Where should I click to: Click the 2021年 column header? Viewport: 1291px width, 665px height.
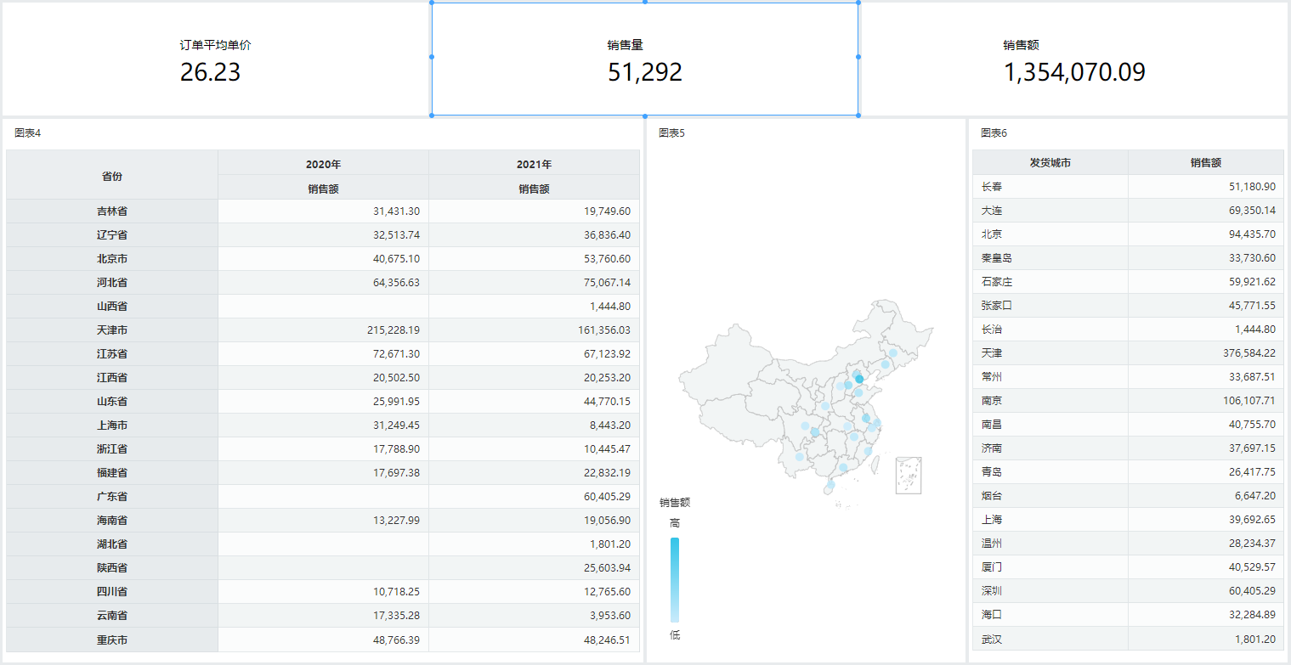click(x=534, y=164)
